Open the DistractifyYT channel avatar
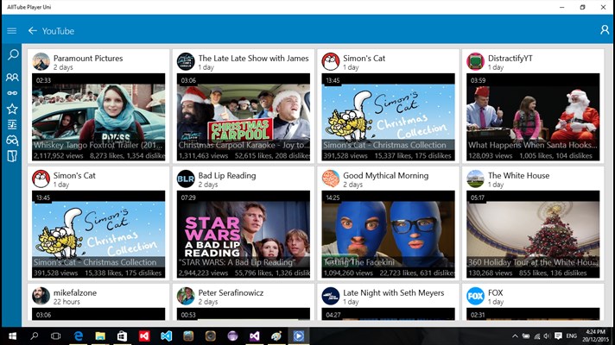The width and height of the screenshot is (615, 345). pyautogui.click(x=475, y=61)
